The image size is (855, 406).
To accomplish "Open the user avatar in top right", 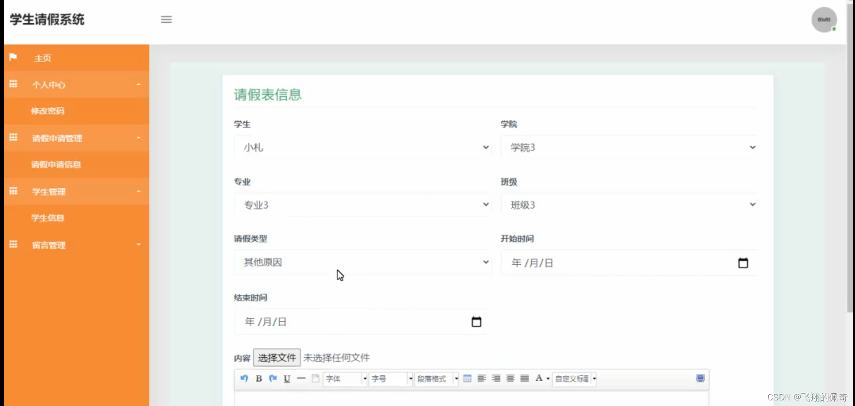I will coord(824,20).
